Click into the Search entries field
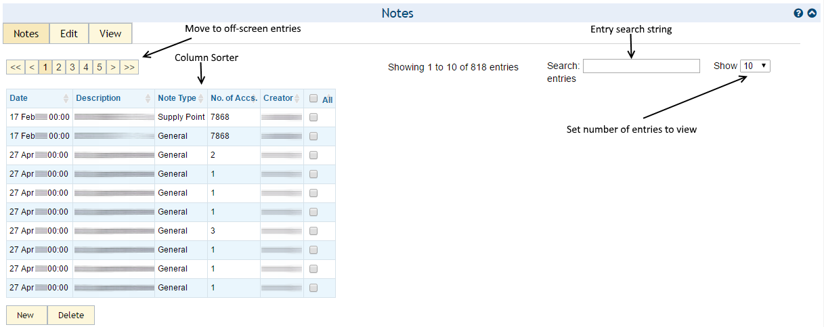 coord(641,66)
